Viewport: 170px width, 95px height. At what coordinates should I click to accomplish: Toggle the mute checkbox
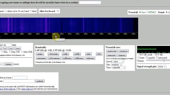pyautogui.click(x=139, y=58)
